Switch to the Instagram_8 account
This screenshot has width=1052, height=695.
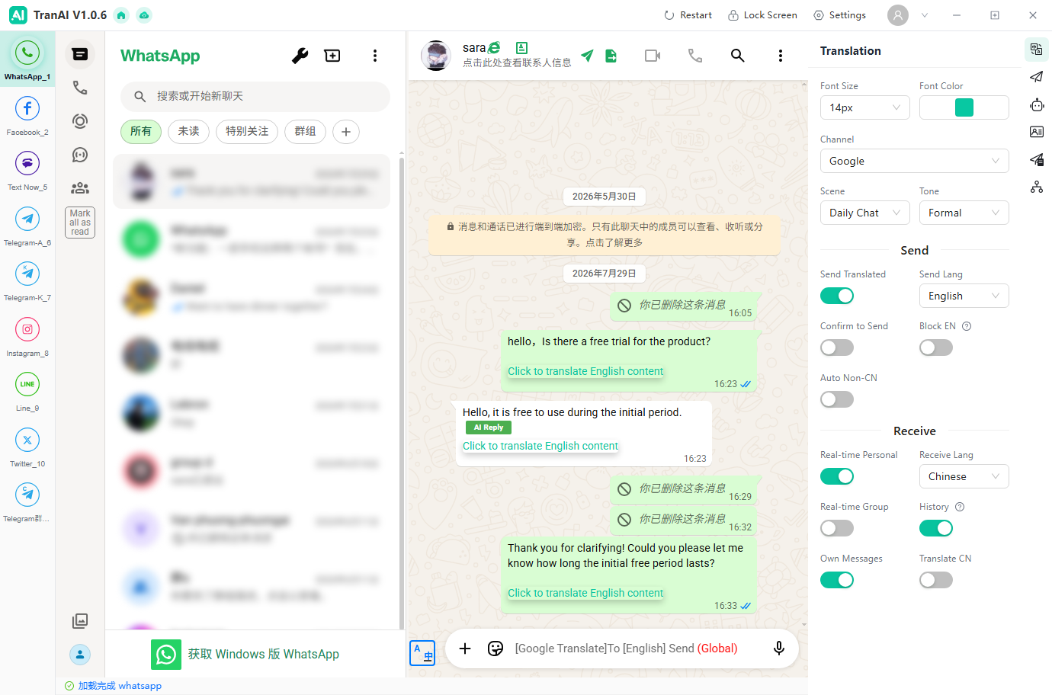click(27, 336)
